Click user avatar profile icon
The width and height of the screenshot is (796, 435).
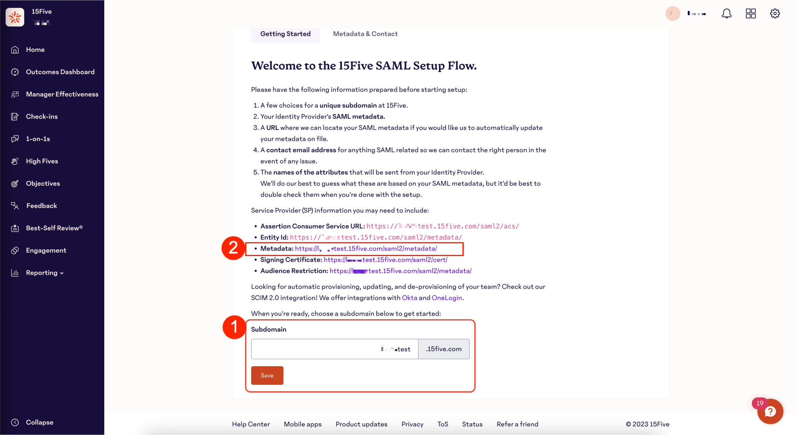click(672, 13)
